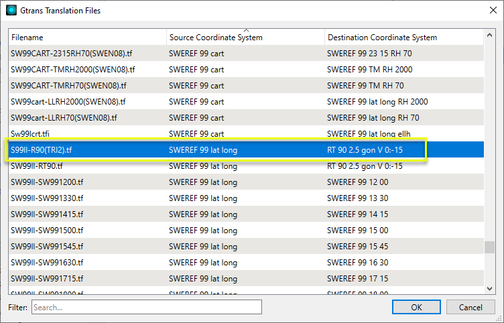
Task: Select SW99ll-SW991500.tf row
Action: [x=47, y=231]
